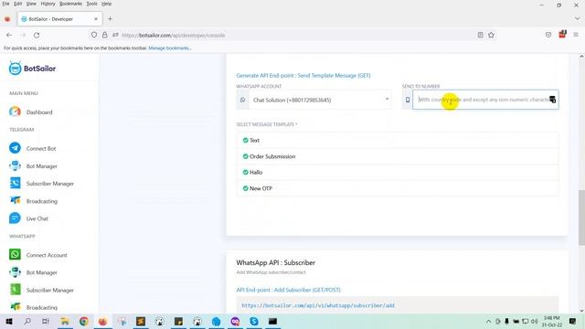585x329 pixels.
Task: Click WhatsApp Connect Account icon
Action: (x=15, y=255)
